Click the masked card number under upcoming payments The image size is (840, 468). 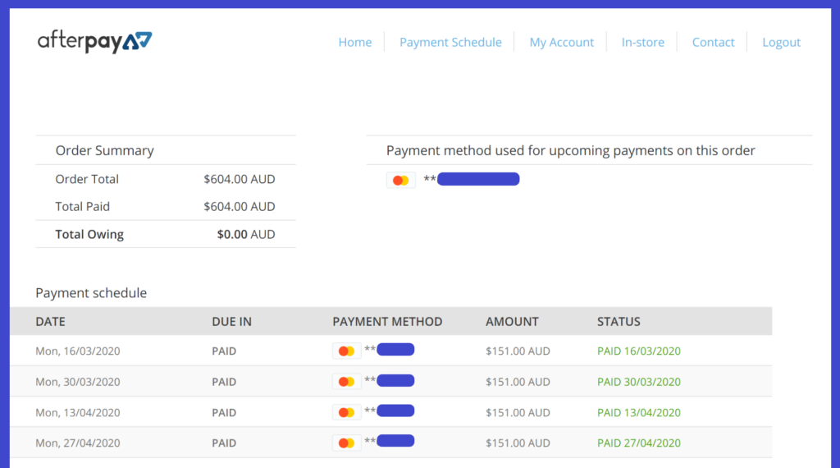(x=472, y=179)
